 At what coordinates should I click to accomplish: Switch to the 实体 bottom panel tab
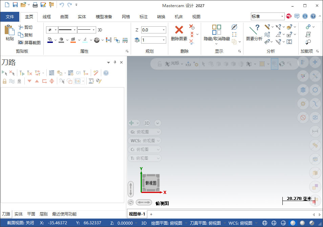click(x=19, y=214)
